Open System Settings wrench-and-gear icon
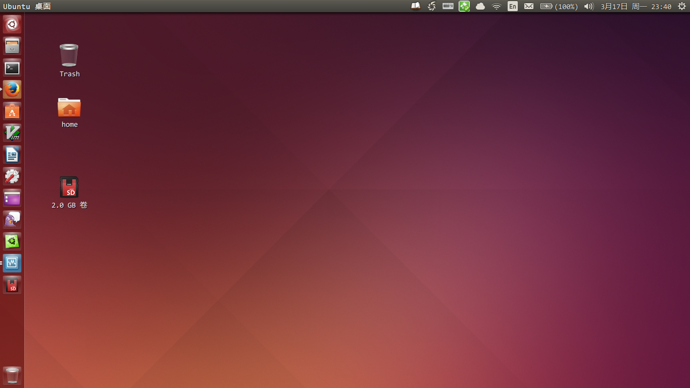 (x=12, y=176)
